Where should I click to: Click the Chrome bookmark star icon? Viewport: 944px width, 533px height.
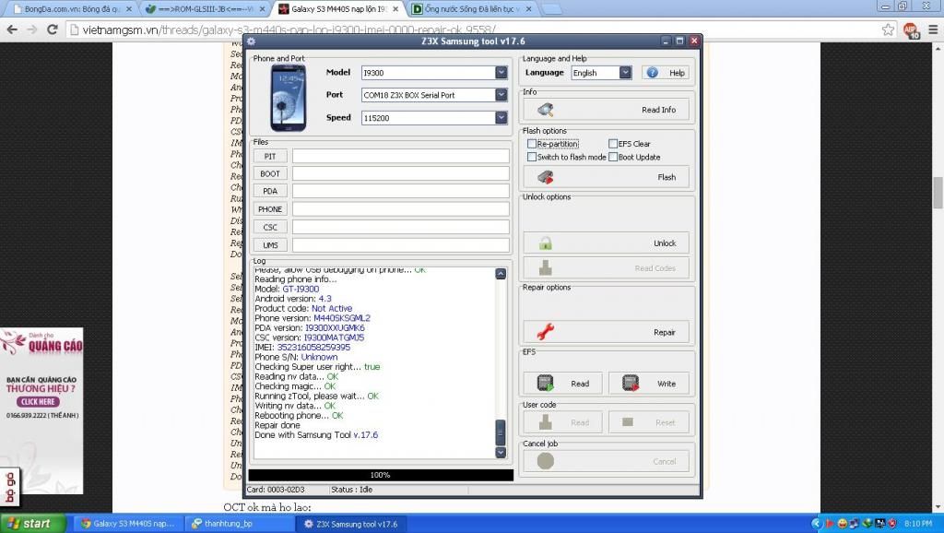pos(888,30)
